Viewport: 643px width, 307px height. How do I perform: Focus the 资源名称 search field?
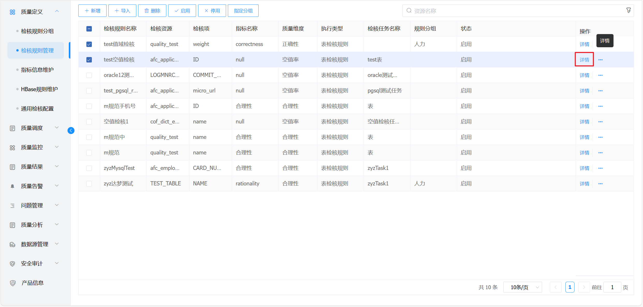[515, 11]
